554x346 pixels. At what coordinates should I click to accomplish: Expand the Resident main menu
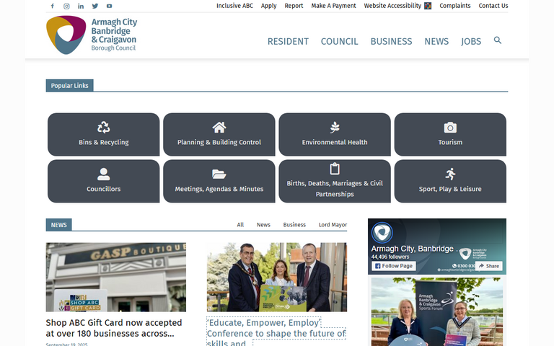pos(288,41)
